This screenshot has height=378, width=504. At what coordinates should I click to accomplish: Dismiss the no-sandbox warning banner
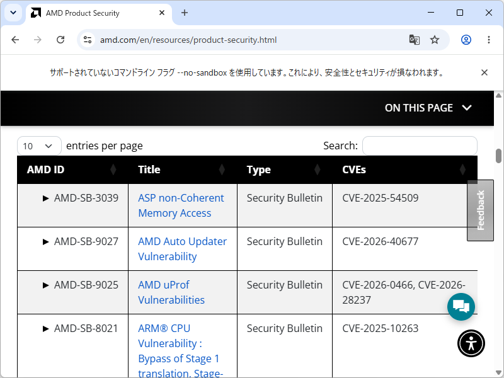pyautogui.click(x=484, y=72)
